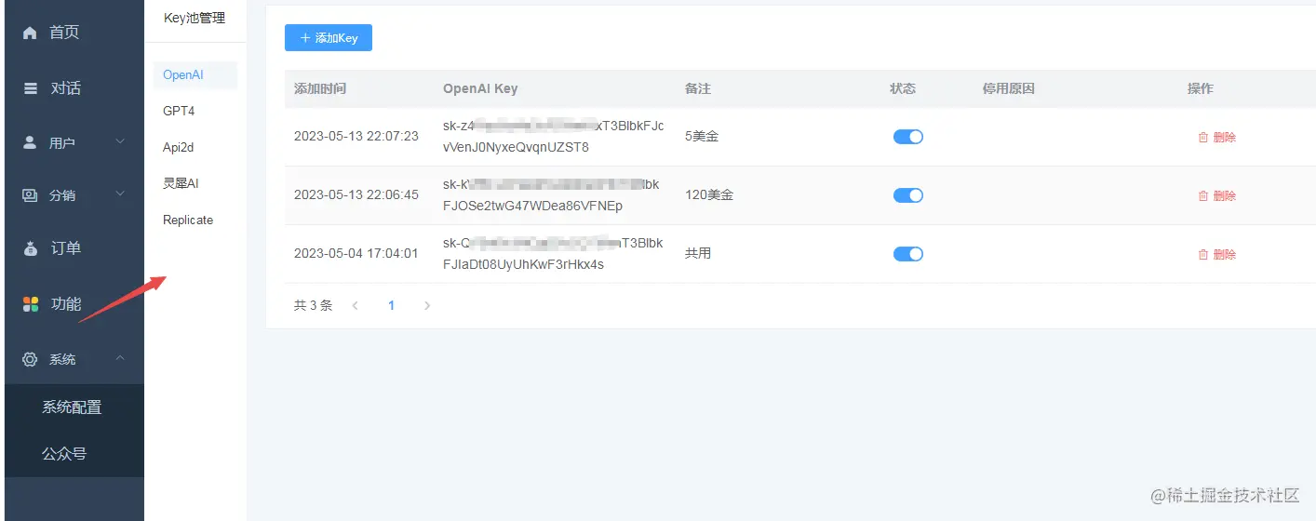Click the 添加时间 column header

tap(320, 88)
